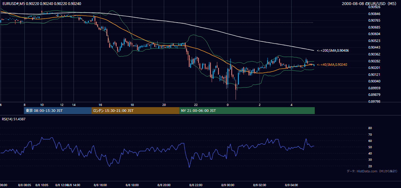This screenshot has width=401, height=188.
Task: Click price axis value 0.90121
Action: [x=374, y=75]
